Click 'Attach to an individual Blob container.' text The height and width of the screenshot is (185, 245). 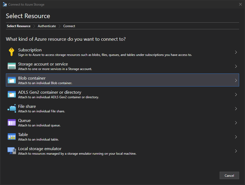point(45,83)
